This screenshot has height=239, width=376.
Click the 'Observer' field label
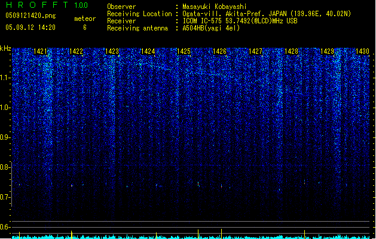point(121,7)
